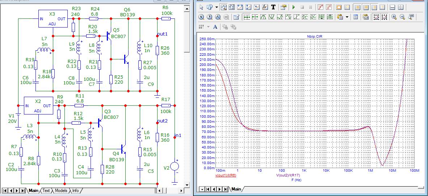Click the Go To X icon
The height and width of the screenshot is (196, 428).
click(201, 17)
